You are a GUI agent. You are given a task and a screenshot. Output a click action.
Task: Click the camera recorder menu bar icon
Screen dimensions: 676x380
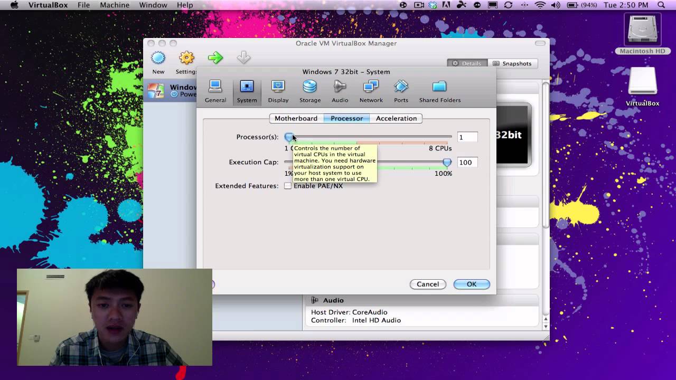point(419,5)
